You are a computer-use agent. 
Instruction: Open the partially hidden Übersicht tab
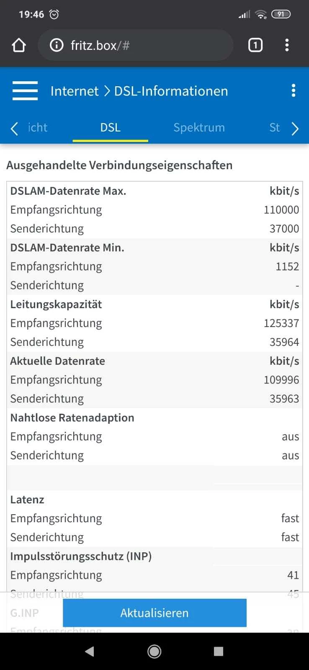pos(38,127)
